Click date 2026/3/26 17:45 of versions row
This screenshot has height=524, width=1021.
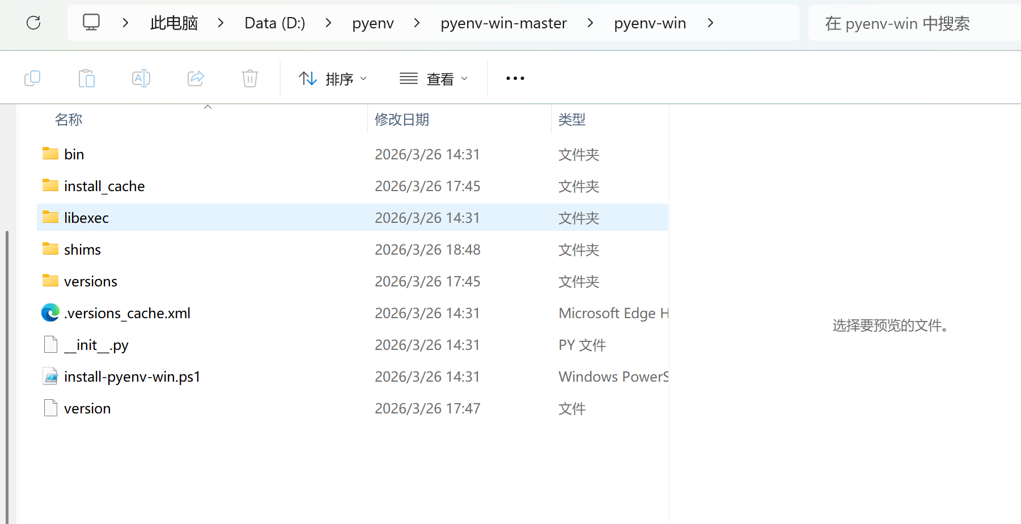[427, 281]
